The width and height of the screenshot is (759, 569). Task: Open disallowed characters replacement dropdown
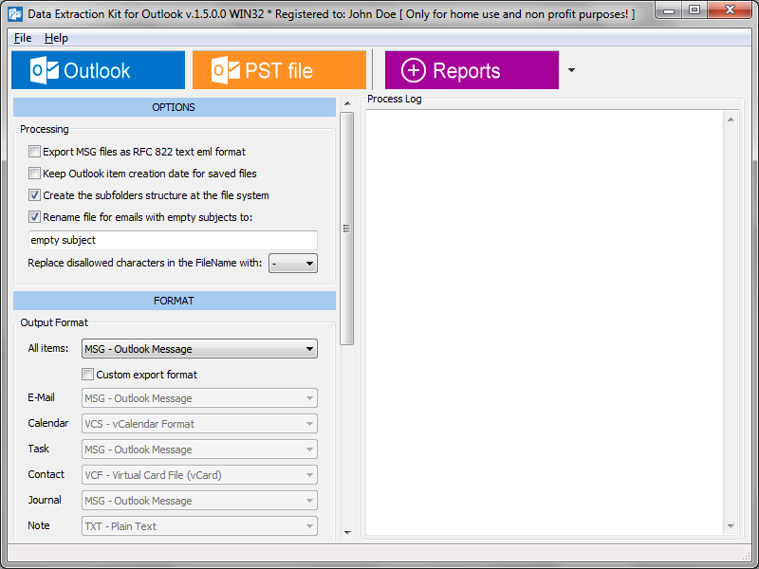point(293,264)
